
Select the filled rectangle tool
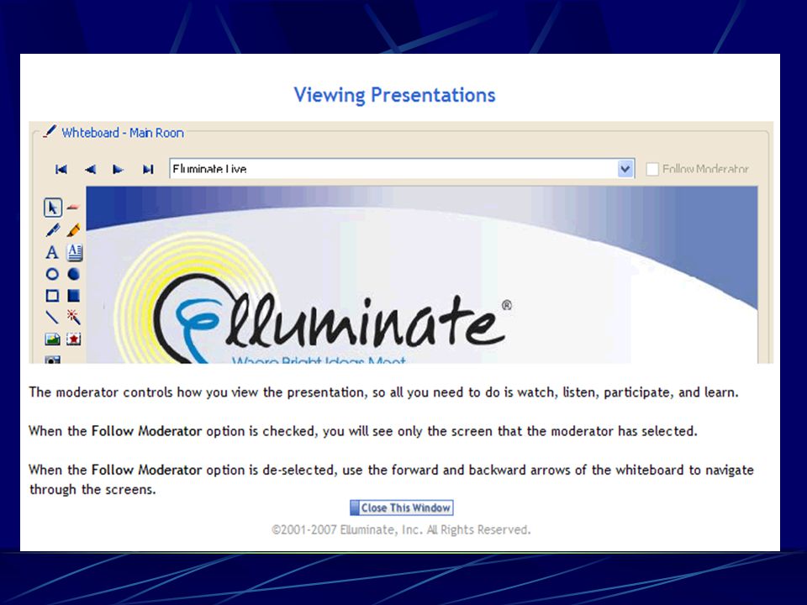coord(74,295)
